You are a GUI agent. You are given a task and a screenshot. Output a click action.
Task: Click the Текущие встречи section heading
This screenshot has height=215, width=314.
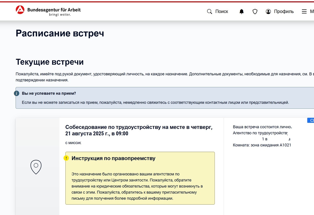tap(50, 62)
